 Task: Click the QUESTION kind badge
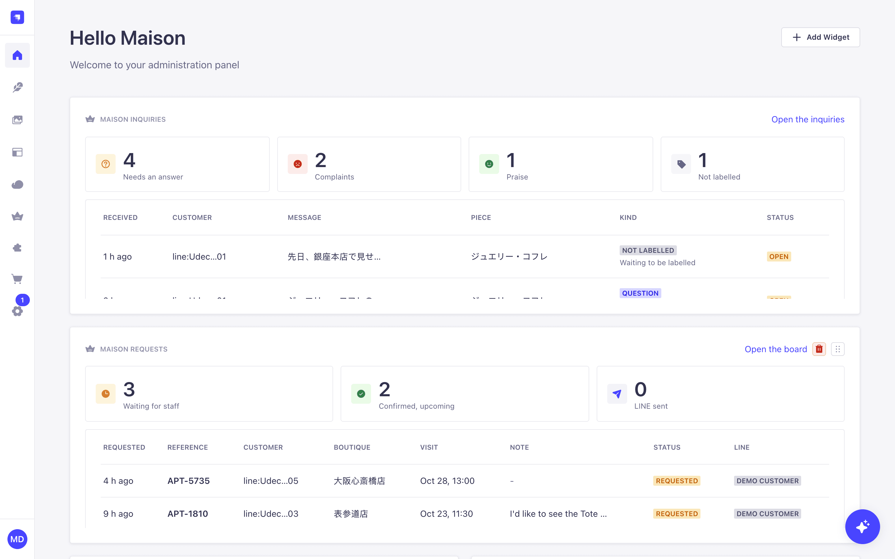(640, 293)
